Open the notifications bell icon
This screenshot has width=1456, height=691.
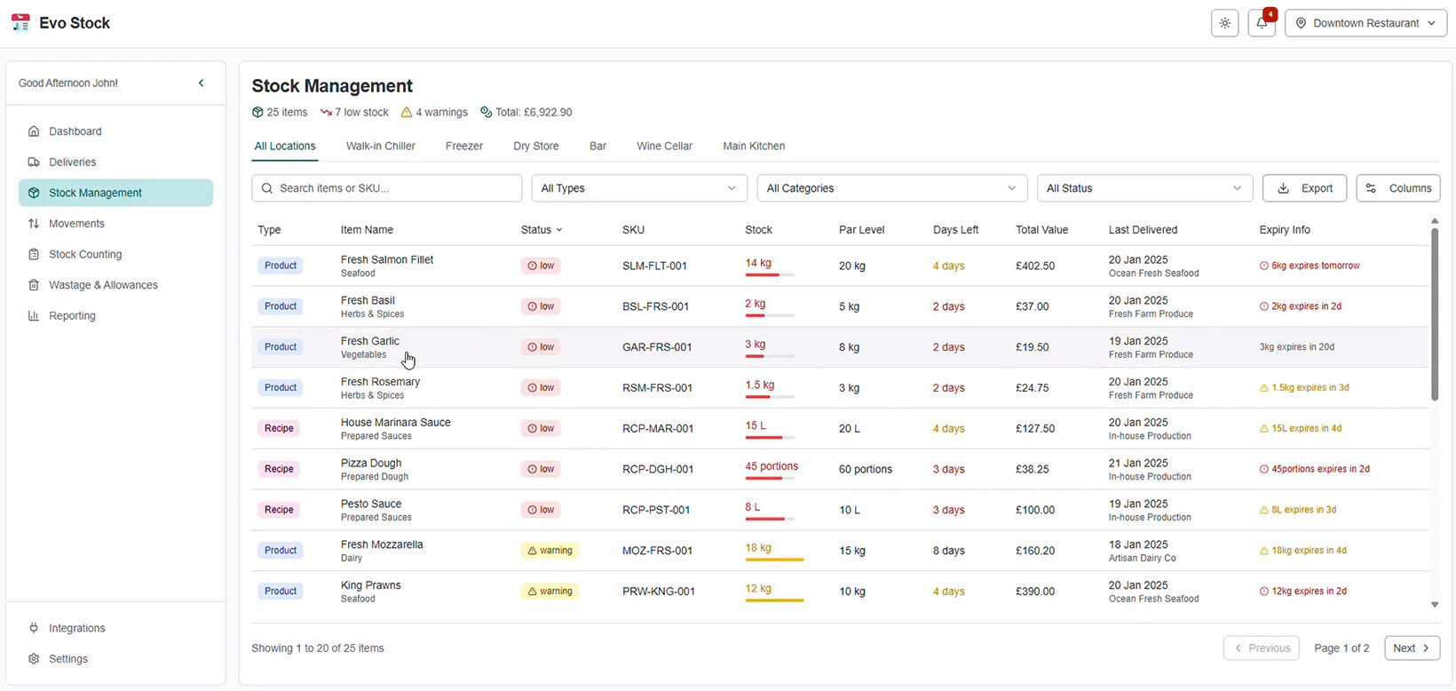coord(1262,23)
